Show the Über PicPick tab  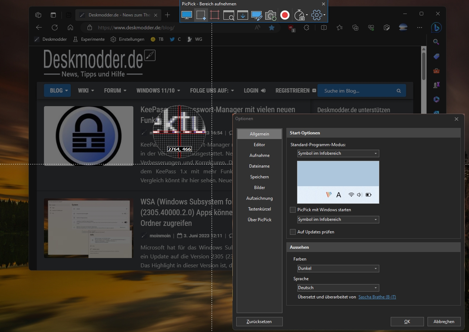click(260, 220)
